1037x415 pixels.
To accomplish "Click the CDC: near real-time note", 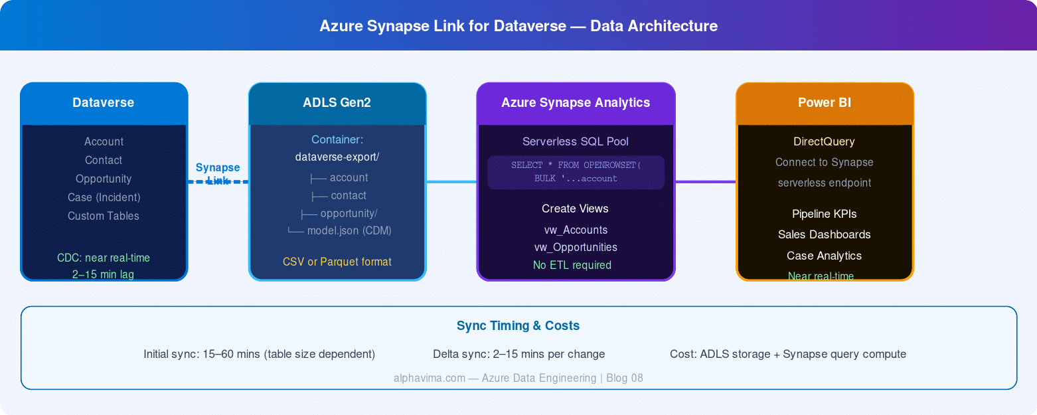I will (104, 258).
